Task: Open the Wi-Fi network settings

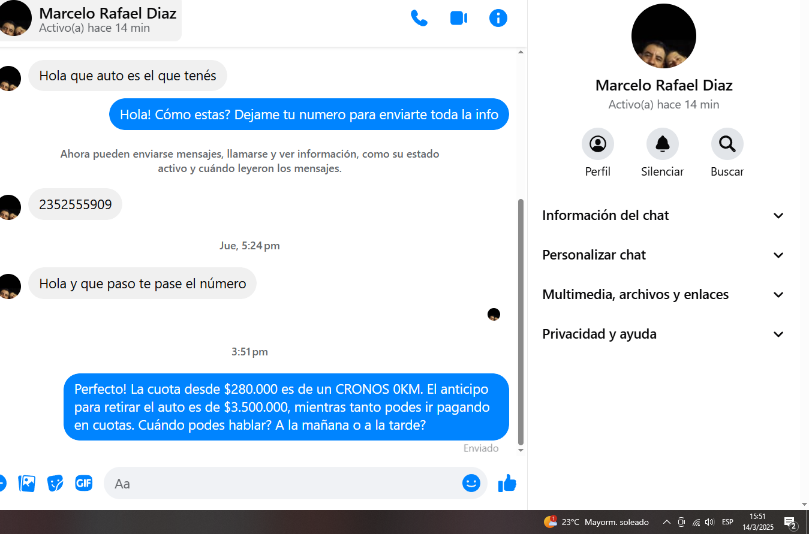Action: 696,522
